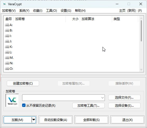Select drive J: icon in volume list
Screen dimensions: 147x128
tap(7, 41)
